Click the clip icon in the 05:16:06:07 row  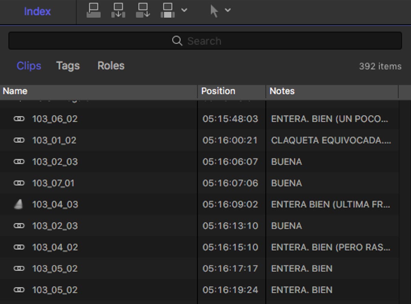19,161
